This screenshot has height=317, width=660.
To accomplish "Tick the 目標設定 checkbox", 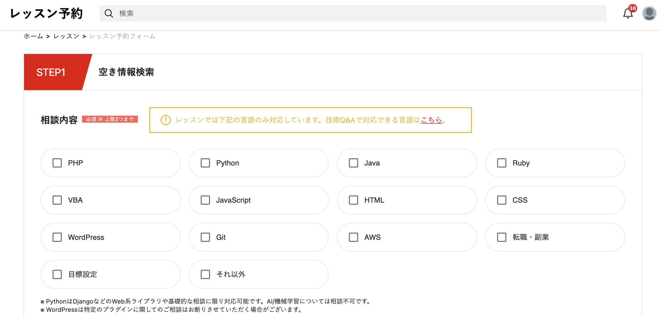I will point(57,274).
